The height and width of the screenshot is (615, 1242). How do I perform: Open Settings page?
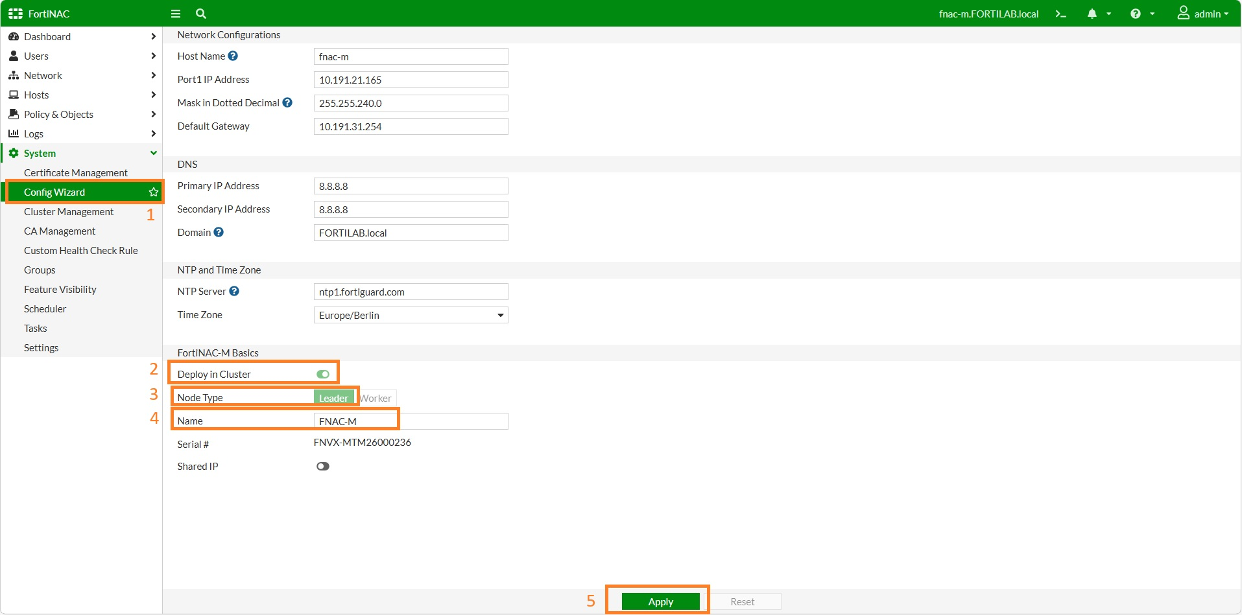coord(42,348)
